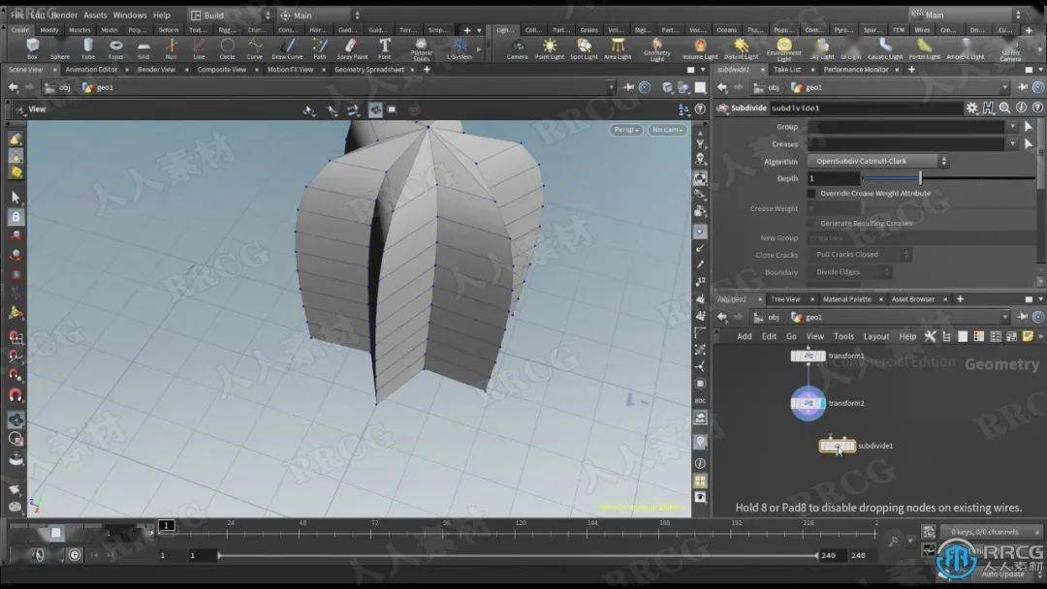
Task: Click the Depth value field
Action: pyautogui.click(x=833, y=179)
